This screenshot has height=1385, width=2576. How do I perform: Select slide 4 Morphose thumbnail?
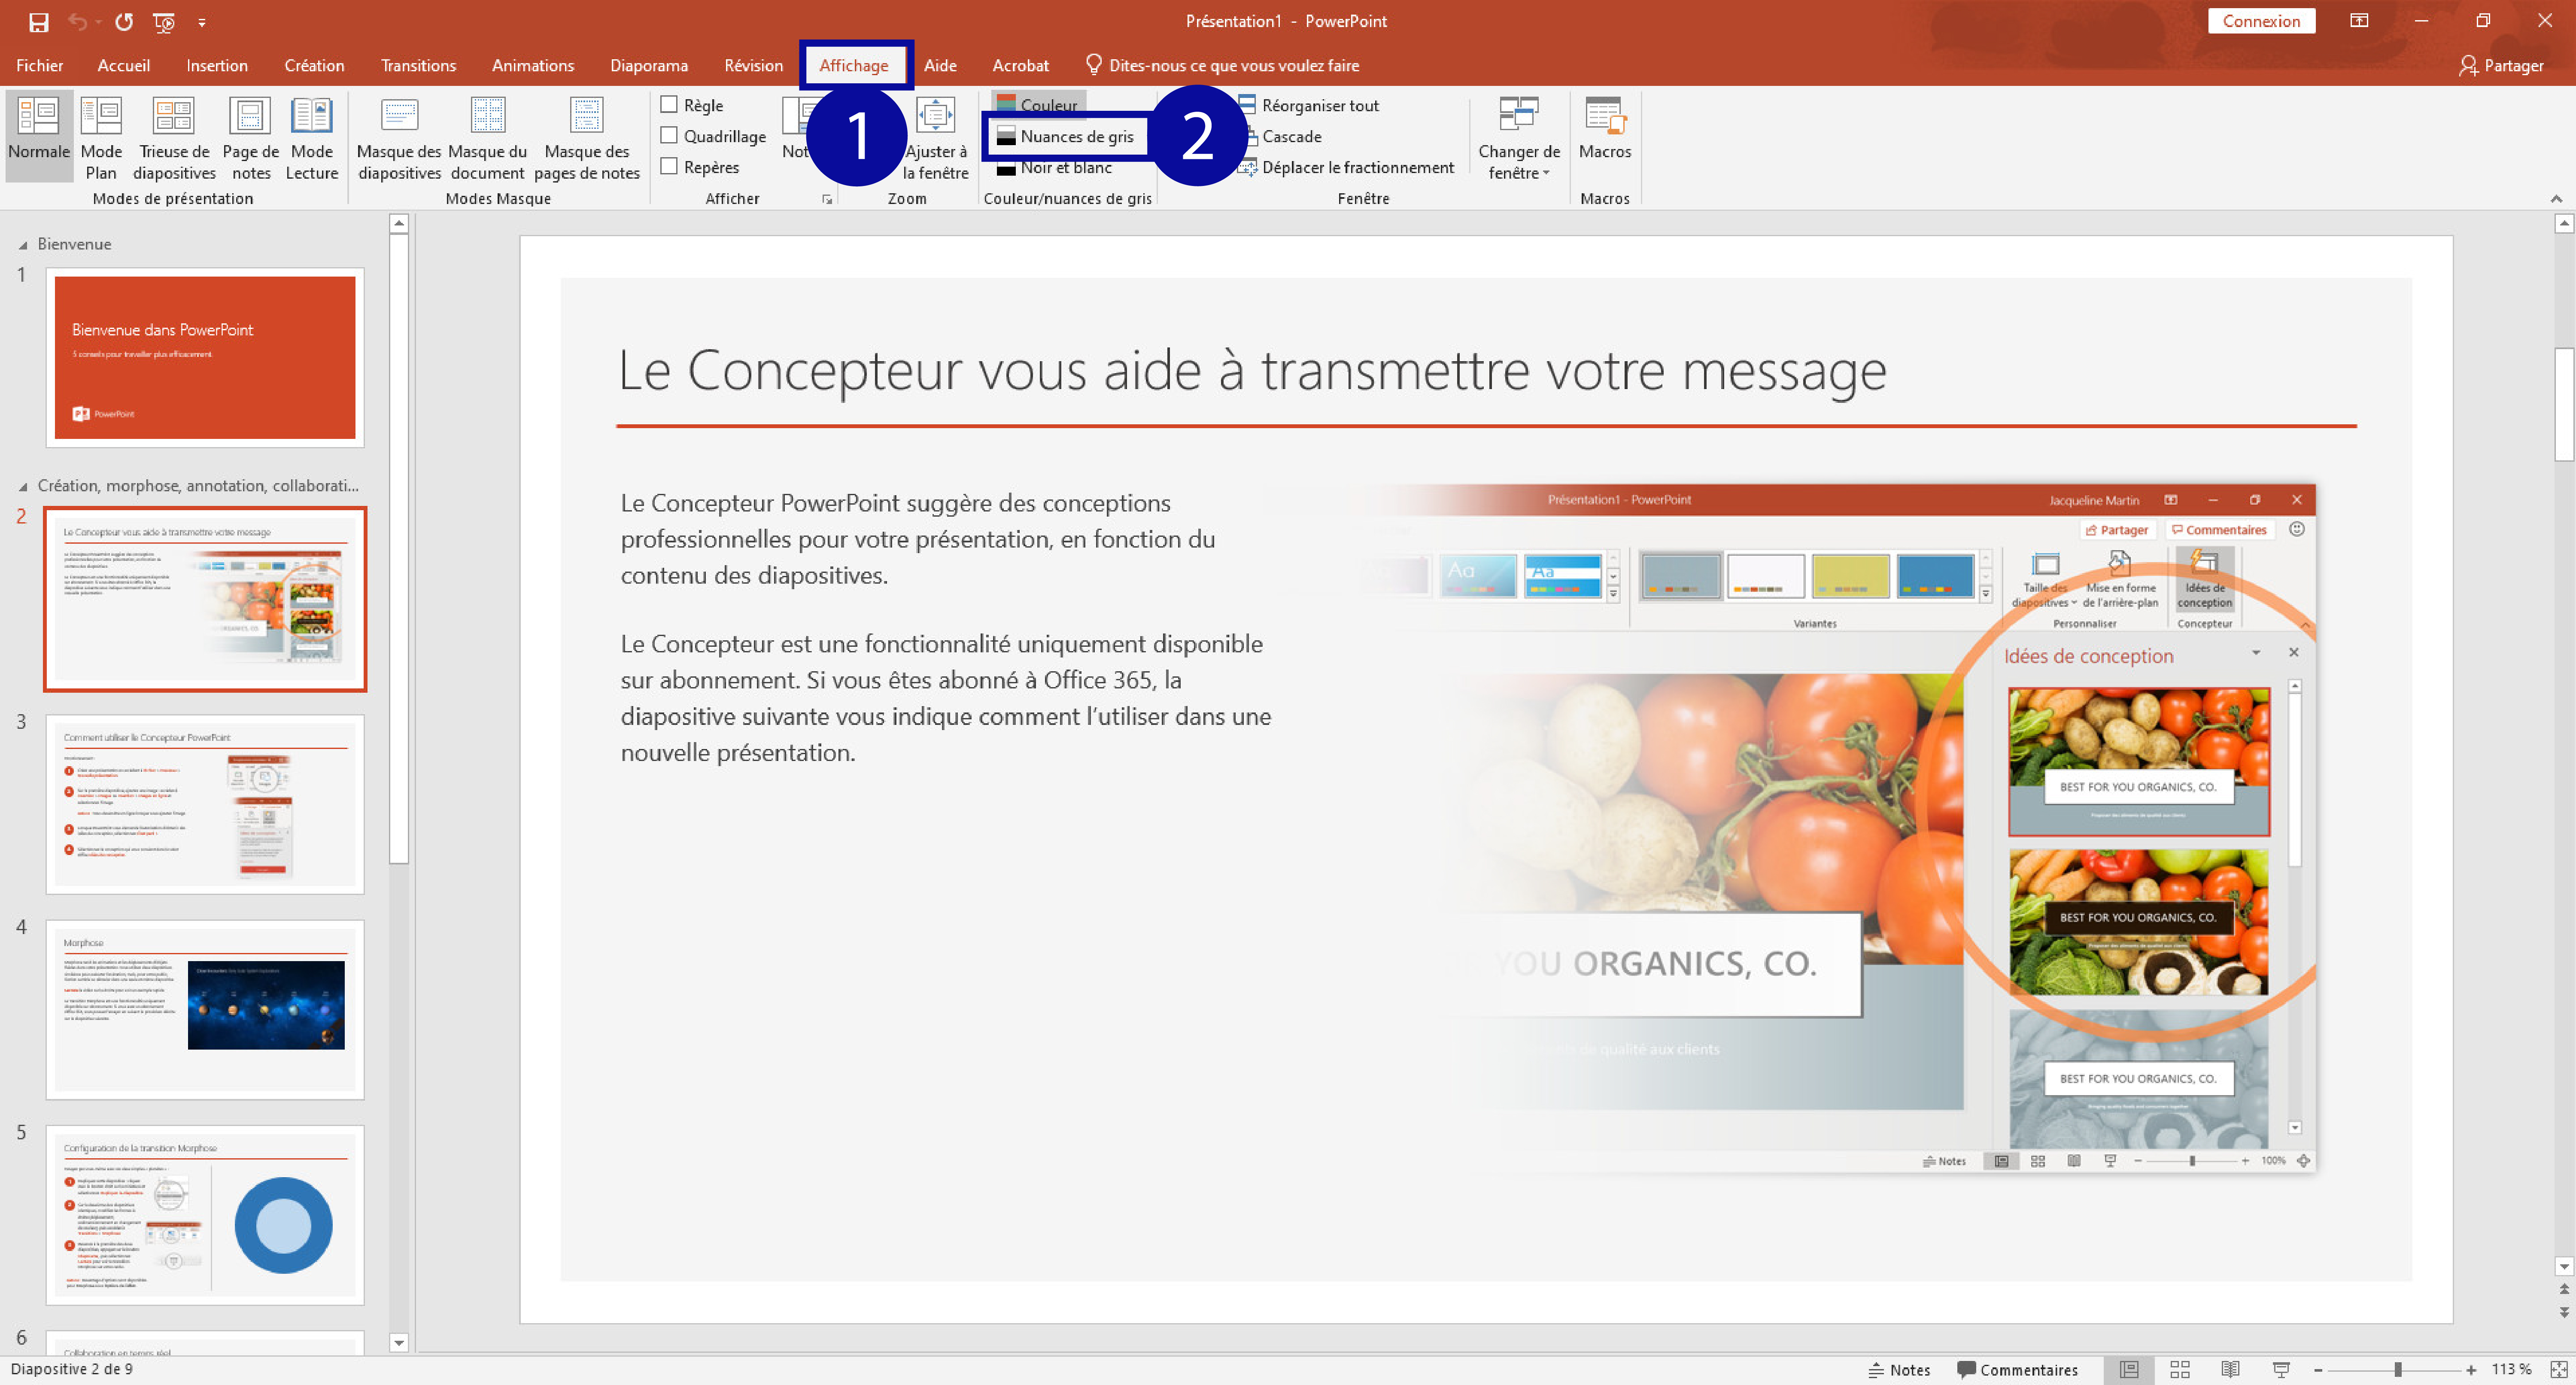[x=205, y=1008]
